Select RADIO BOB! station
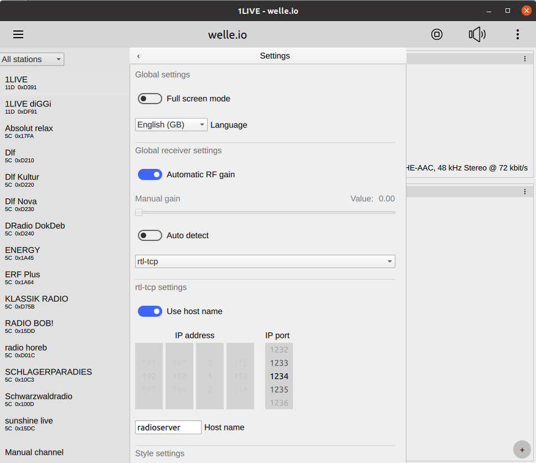Screen dimensions: 536x463 point(65,327)
